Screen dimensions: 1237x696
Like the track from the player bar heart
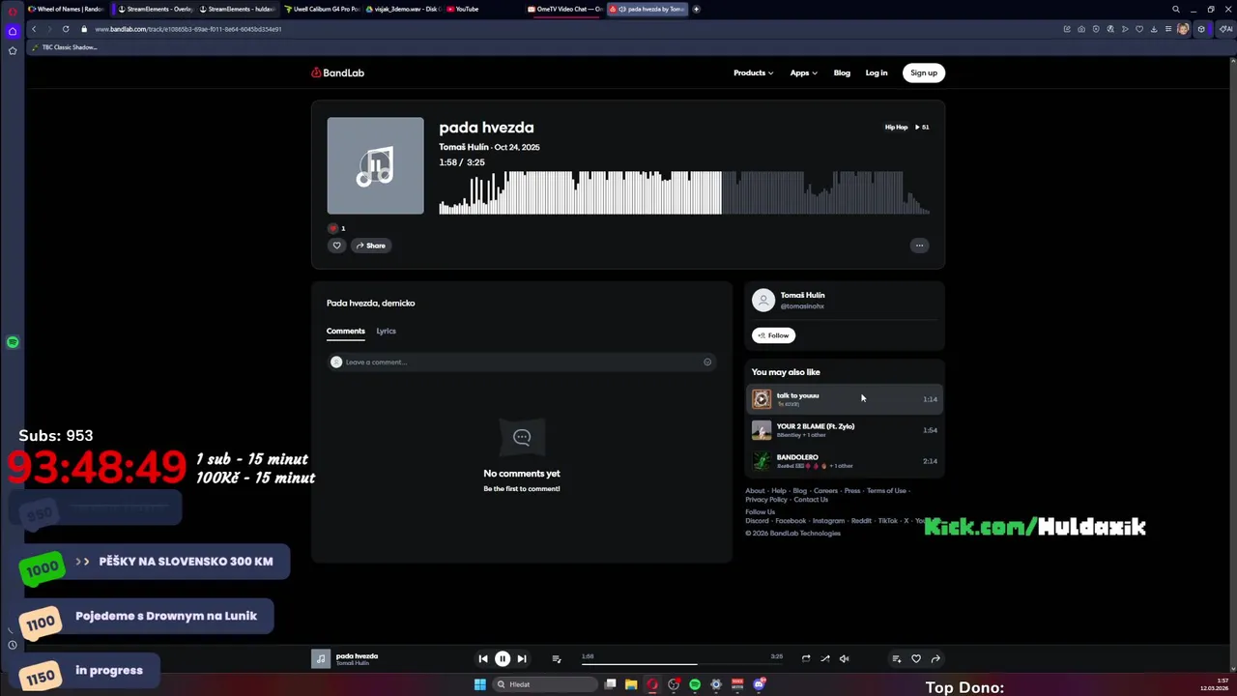[916, 658]
